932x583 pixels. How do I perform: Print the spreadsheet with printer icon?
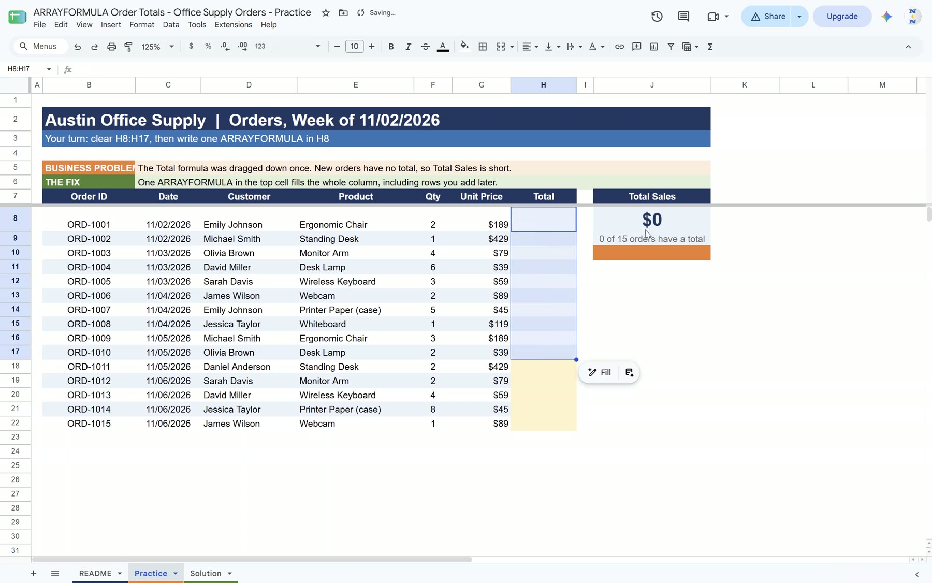111,47
